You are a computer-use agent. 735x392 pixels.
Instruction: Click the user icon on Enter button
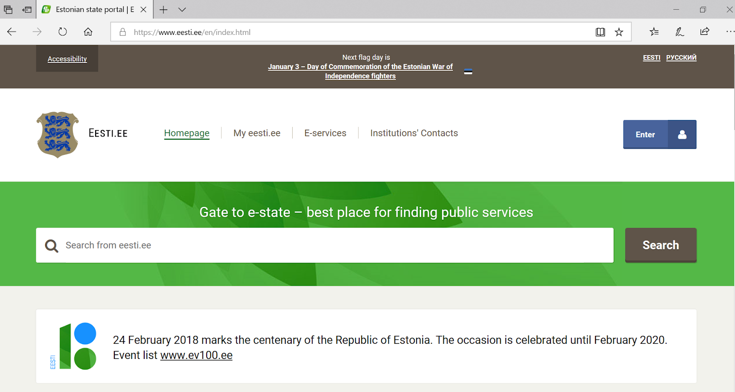pos(682,134)
